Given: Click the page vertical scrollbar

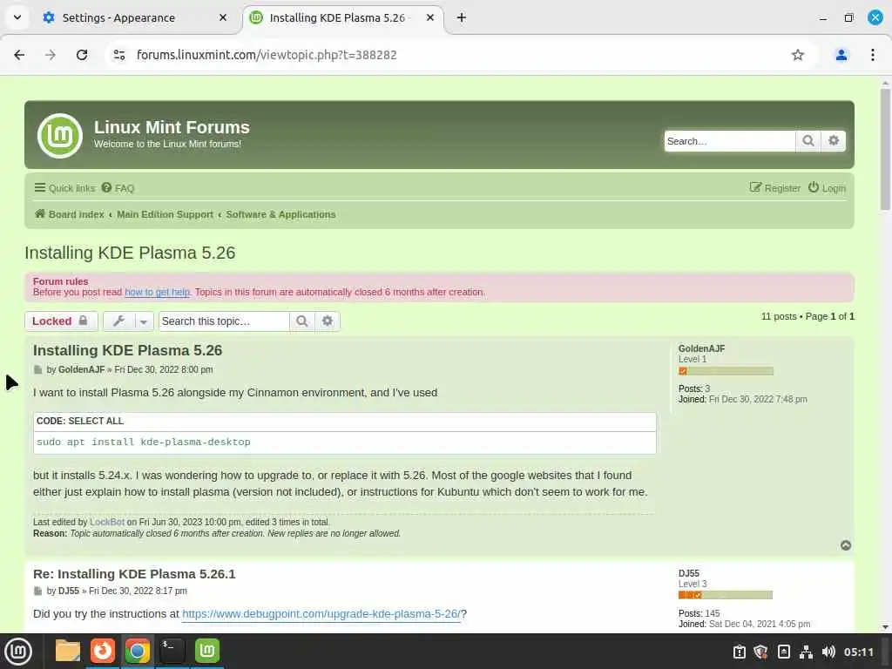Looking at the screenshot, I should click(x=885, y=149).
